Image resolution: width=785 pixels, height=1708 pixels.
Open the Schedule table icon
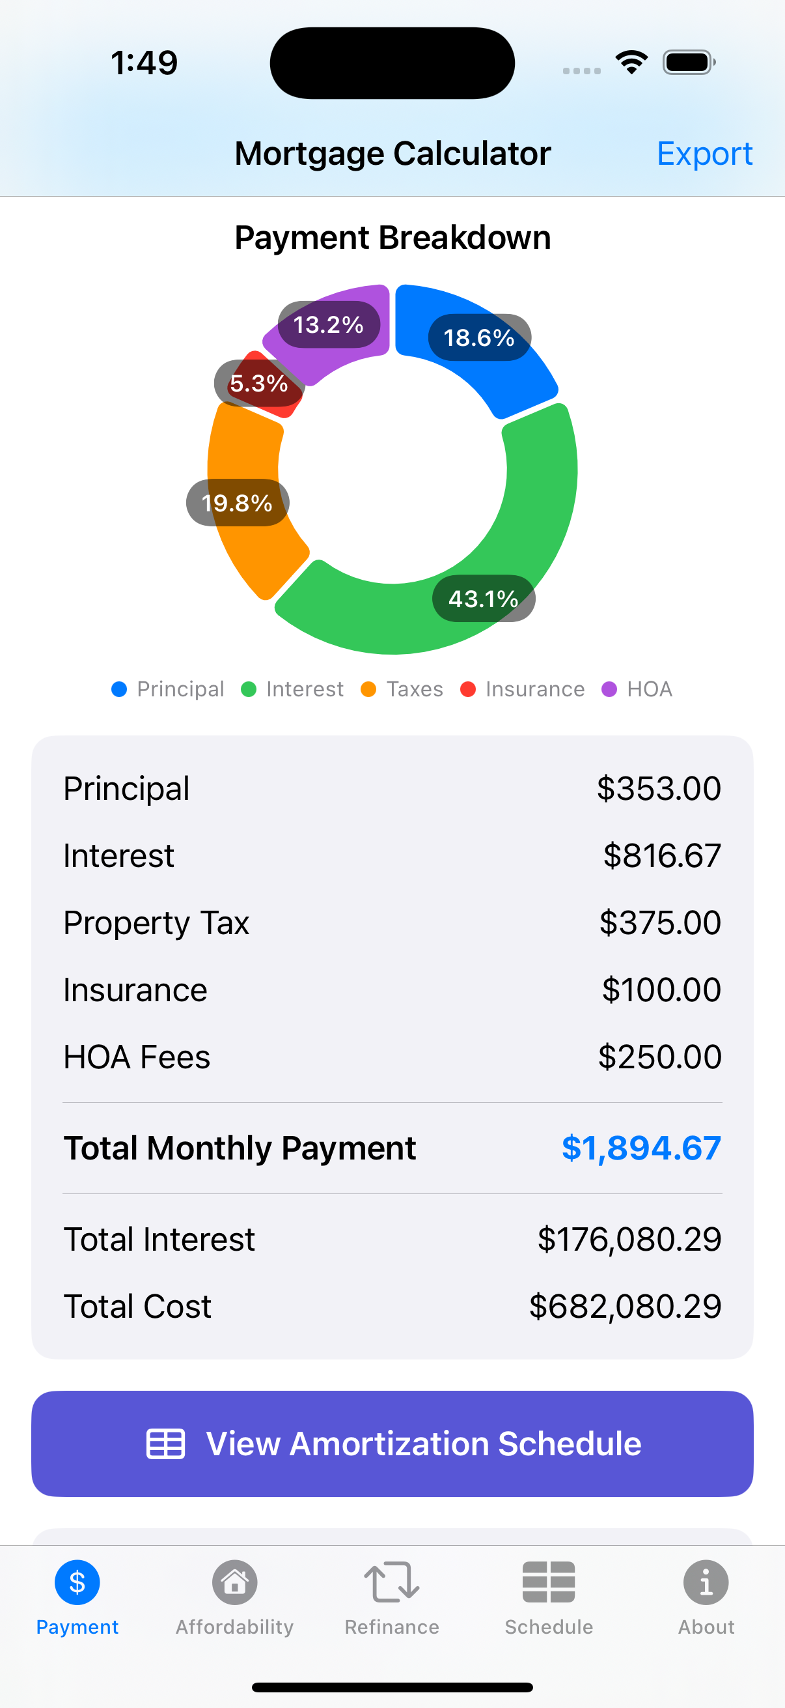click(x=549, y=1582)
